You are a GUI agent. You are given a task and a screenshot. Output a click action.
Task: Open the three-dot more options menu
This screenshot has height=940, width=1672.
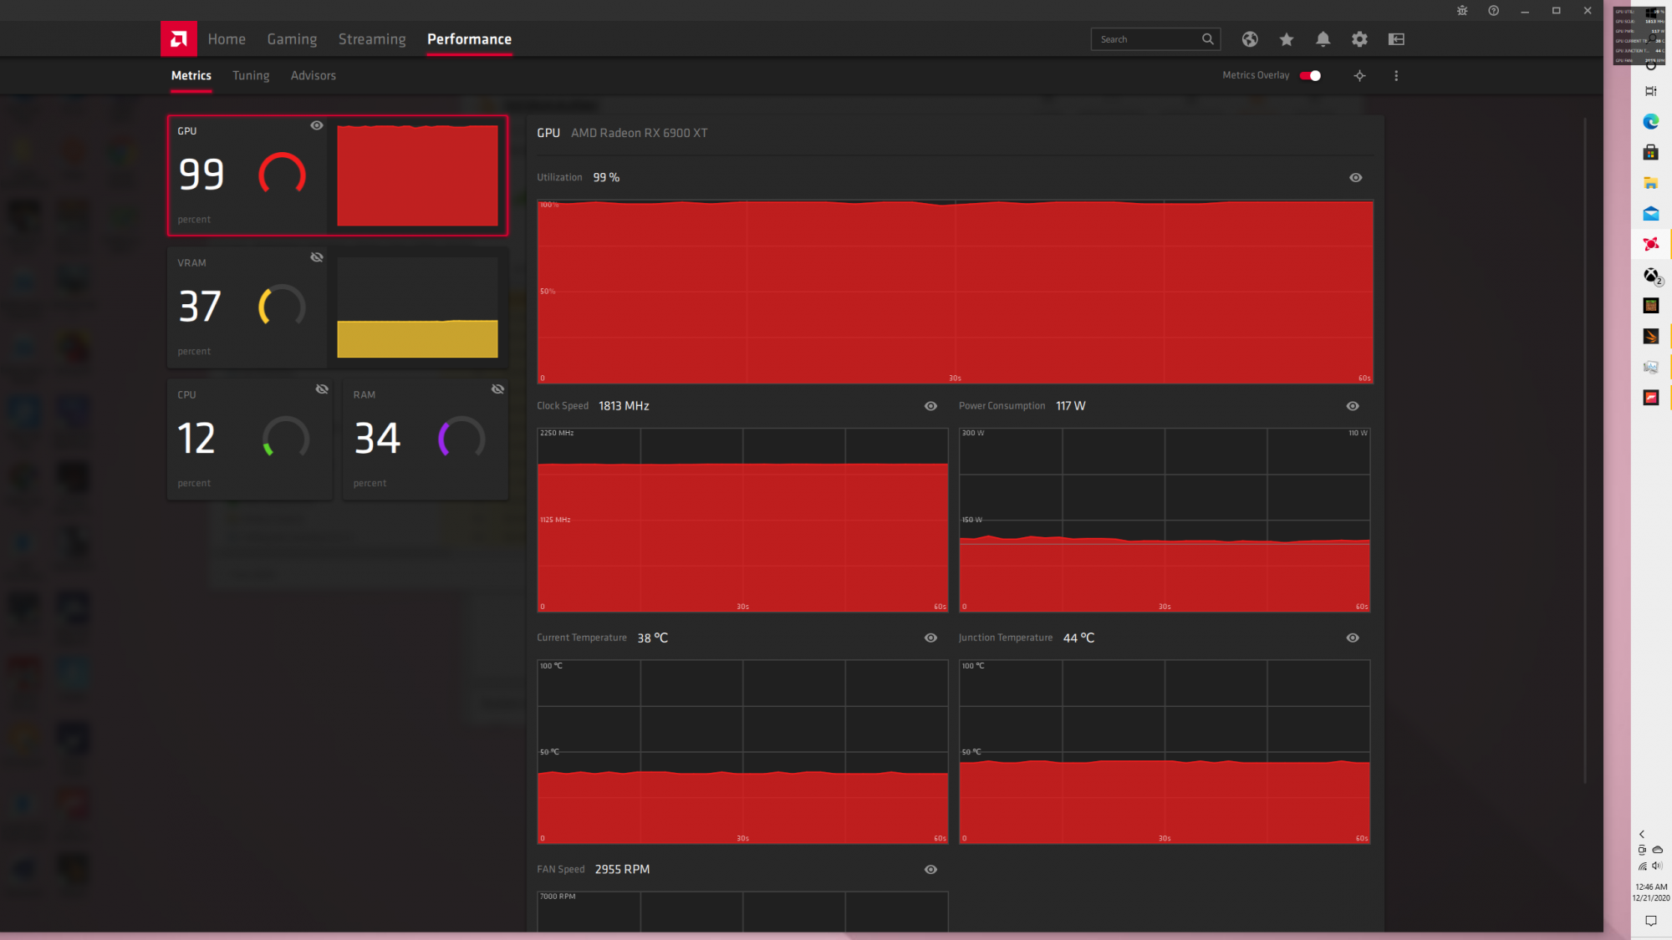(1396, 76)
